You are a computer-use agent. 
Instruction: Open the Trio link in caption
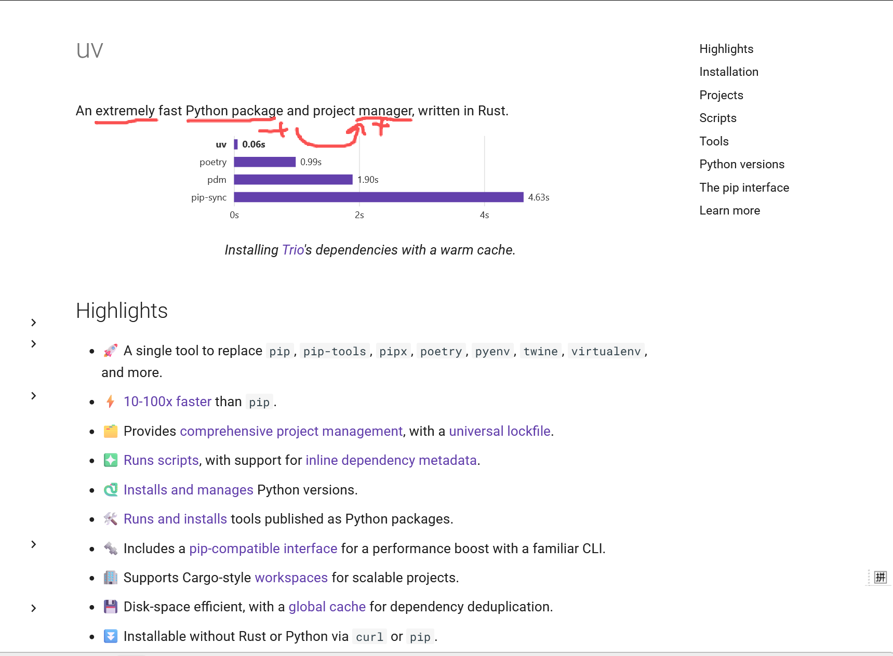[x=293, y=250]
